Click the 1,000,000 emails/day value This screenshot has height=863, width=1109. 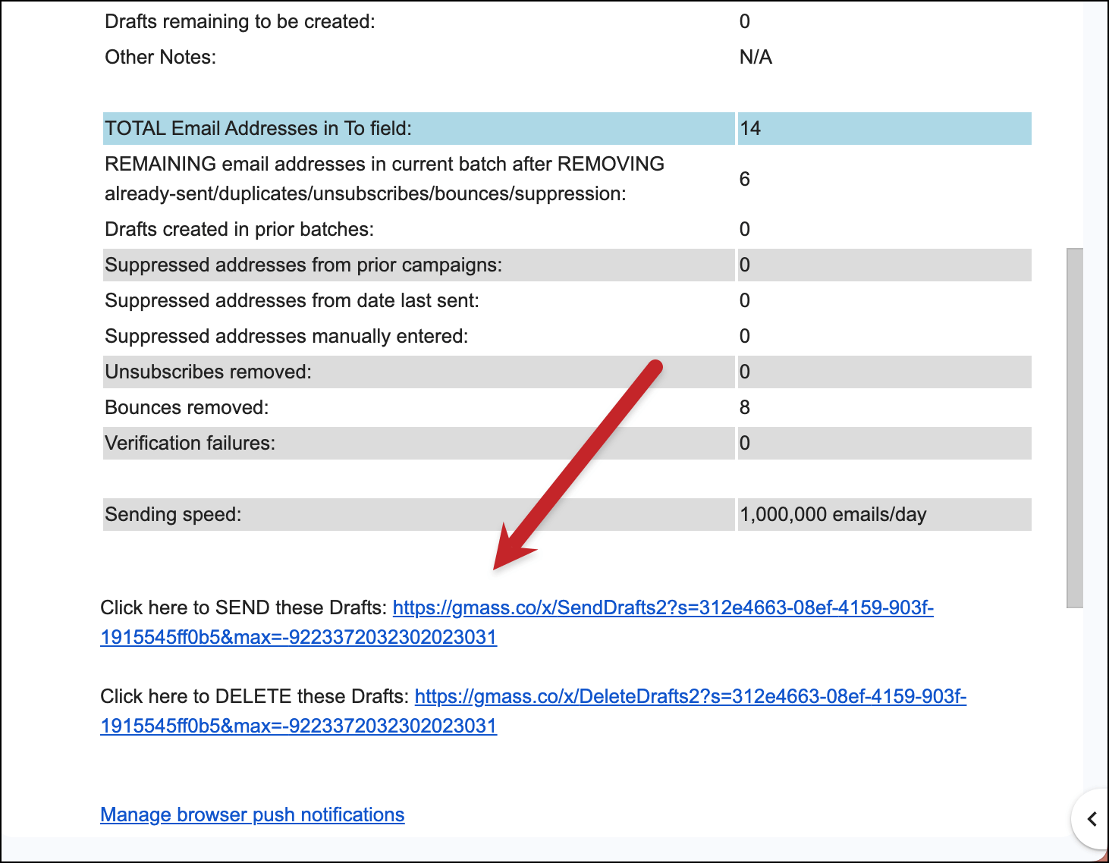(x=833, y=514)
